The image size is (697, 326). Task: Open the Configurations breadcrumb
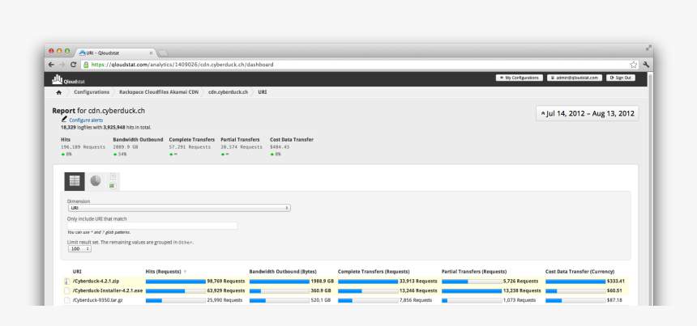pyautogui.click(x=92, y=92)
